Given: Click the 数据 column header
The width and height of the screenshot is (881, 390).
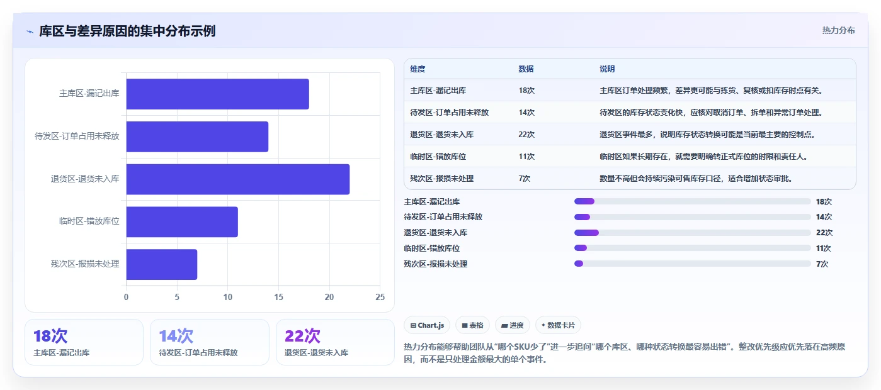Looking at the screenshot, I should tap(526, 69).
